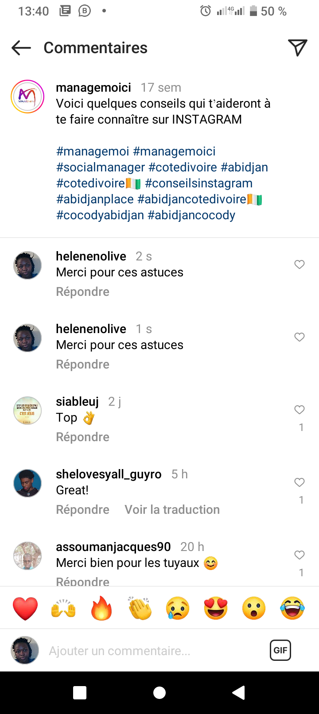This screenshot has width=319, height=714.
Task: Tap the red heart emoji reaction
Action: point(25,608)
